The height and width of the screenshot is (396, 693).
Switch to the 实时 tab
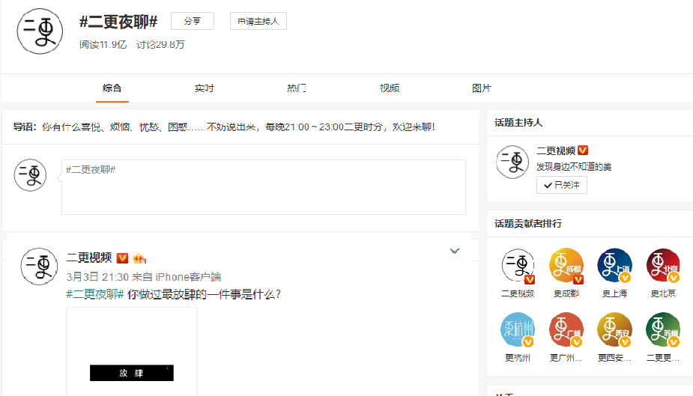(x=205, y=88)
